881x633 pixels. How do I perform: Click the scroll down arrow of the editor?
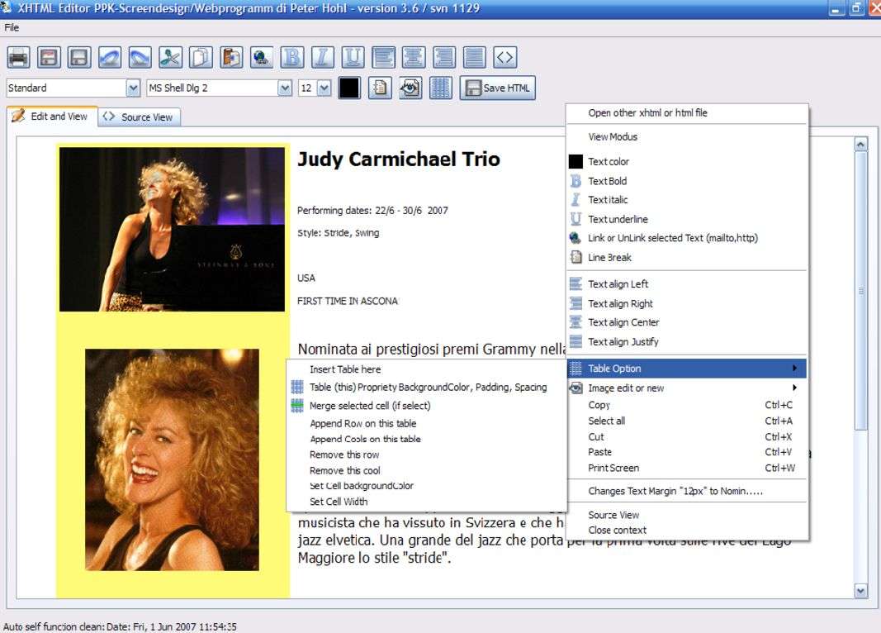[x=861, y=590]
